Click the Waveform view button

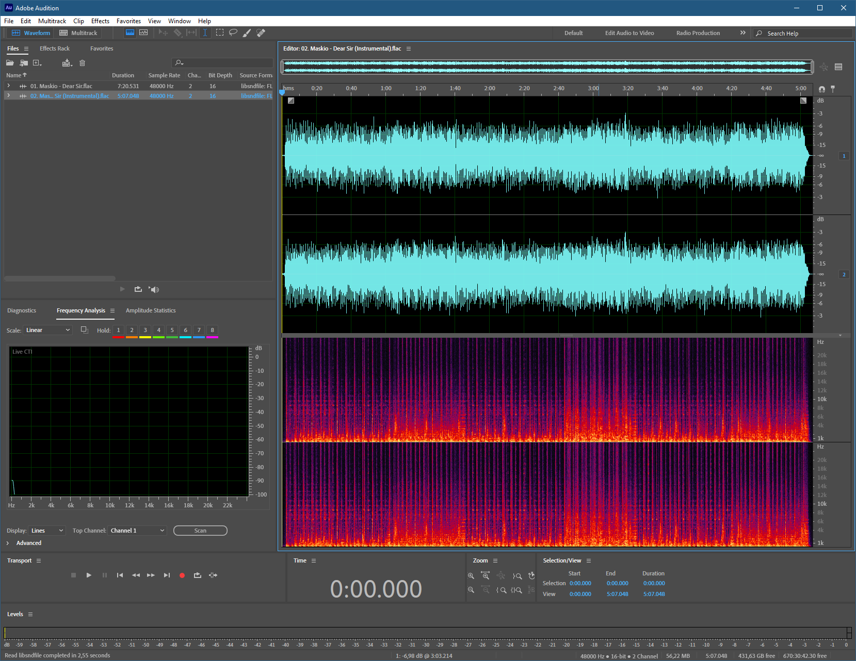31,33
